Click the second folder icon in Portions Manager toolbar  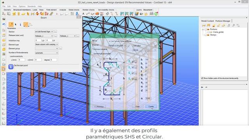[209, 25]
